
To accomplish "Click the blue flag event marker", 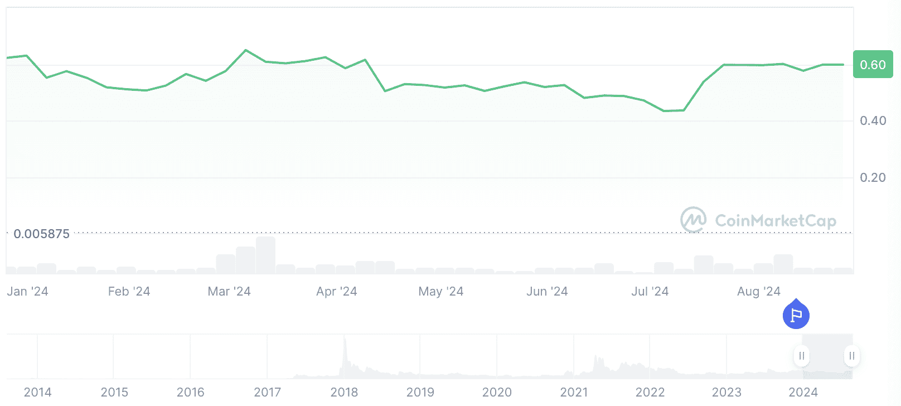I will tap(796, 315).
